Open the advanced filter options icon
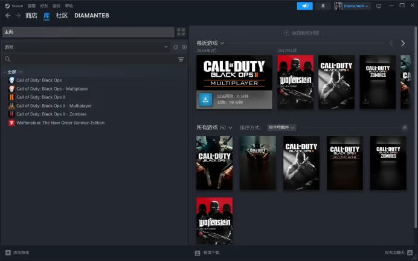The image size is (418, 261). point(181,59)
